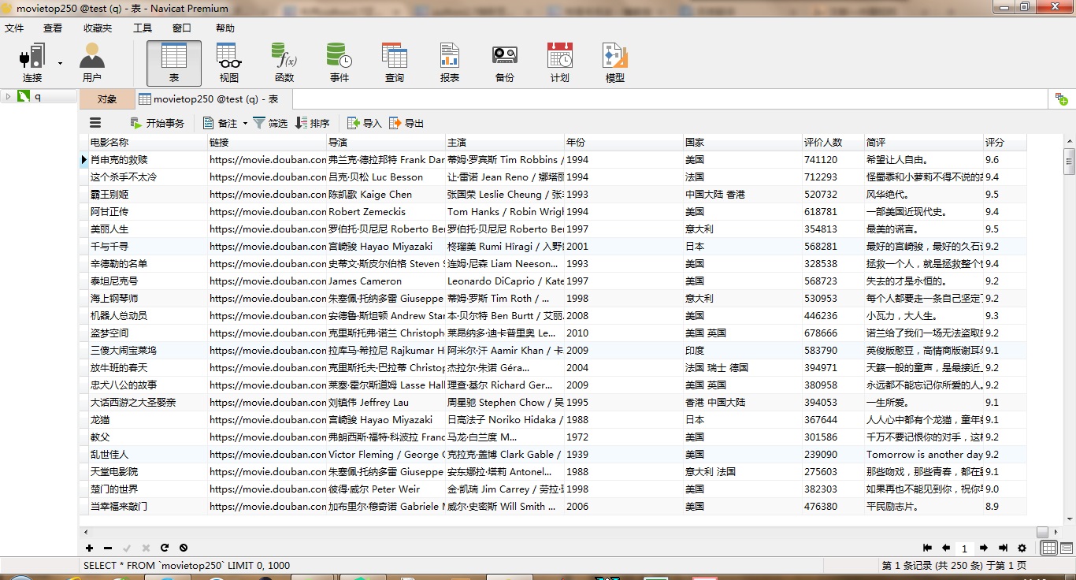Expand the q connection tree node

(8, 97)
